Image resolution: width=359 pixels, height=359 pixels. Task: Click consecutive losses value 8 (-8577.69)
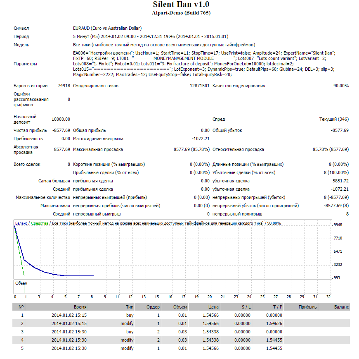(336, 197)
